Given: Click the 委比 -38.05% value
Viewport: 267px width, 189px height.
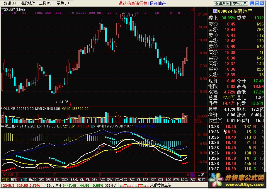Looking at the screenshot, I should (228, 18).
